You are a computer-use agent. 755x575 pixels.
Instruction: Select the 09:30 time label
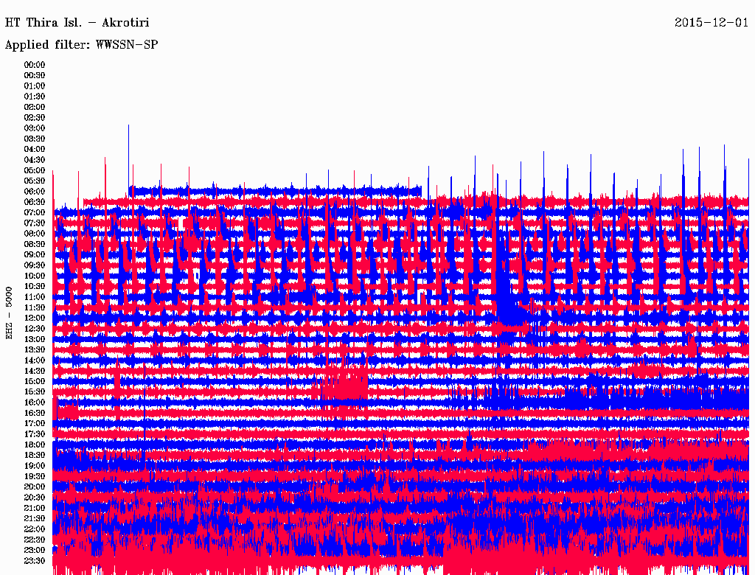[35, 265]
